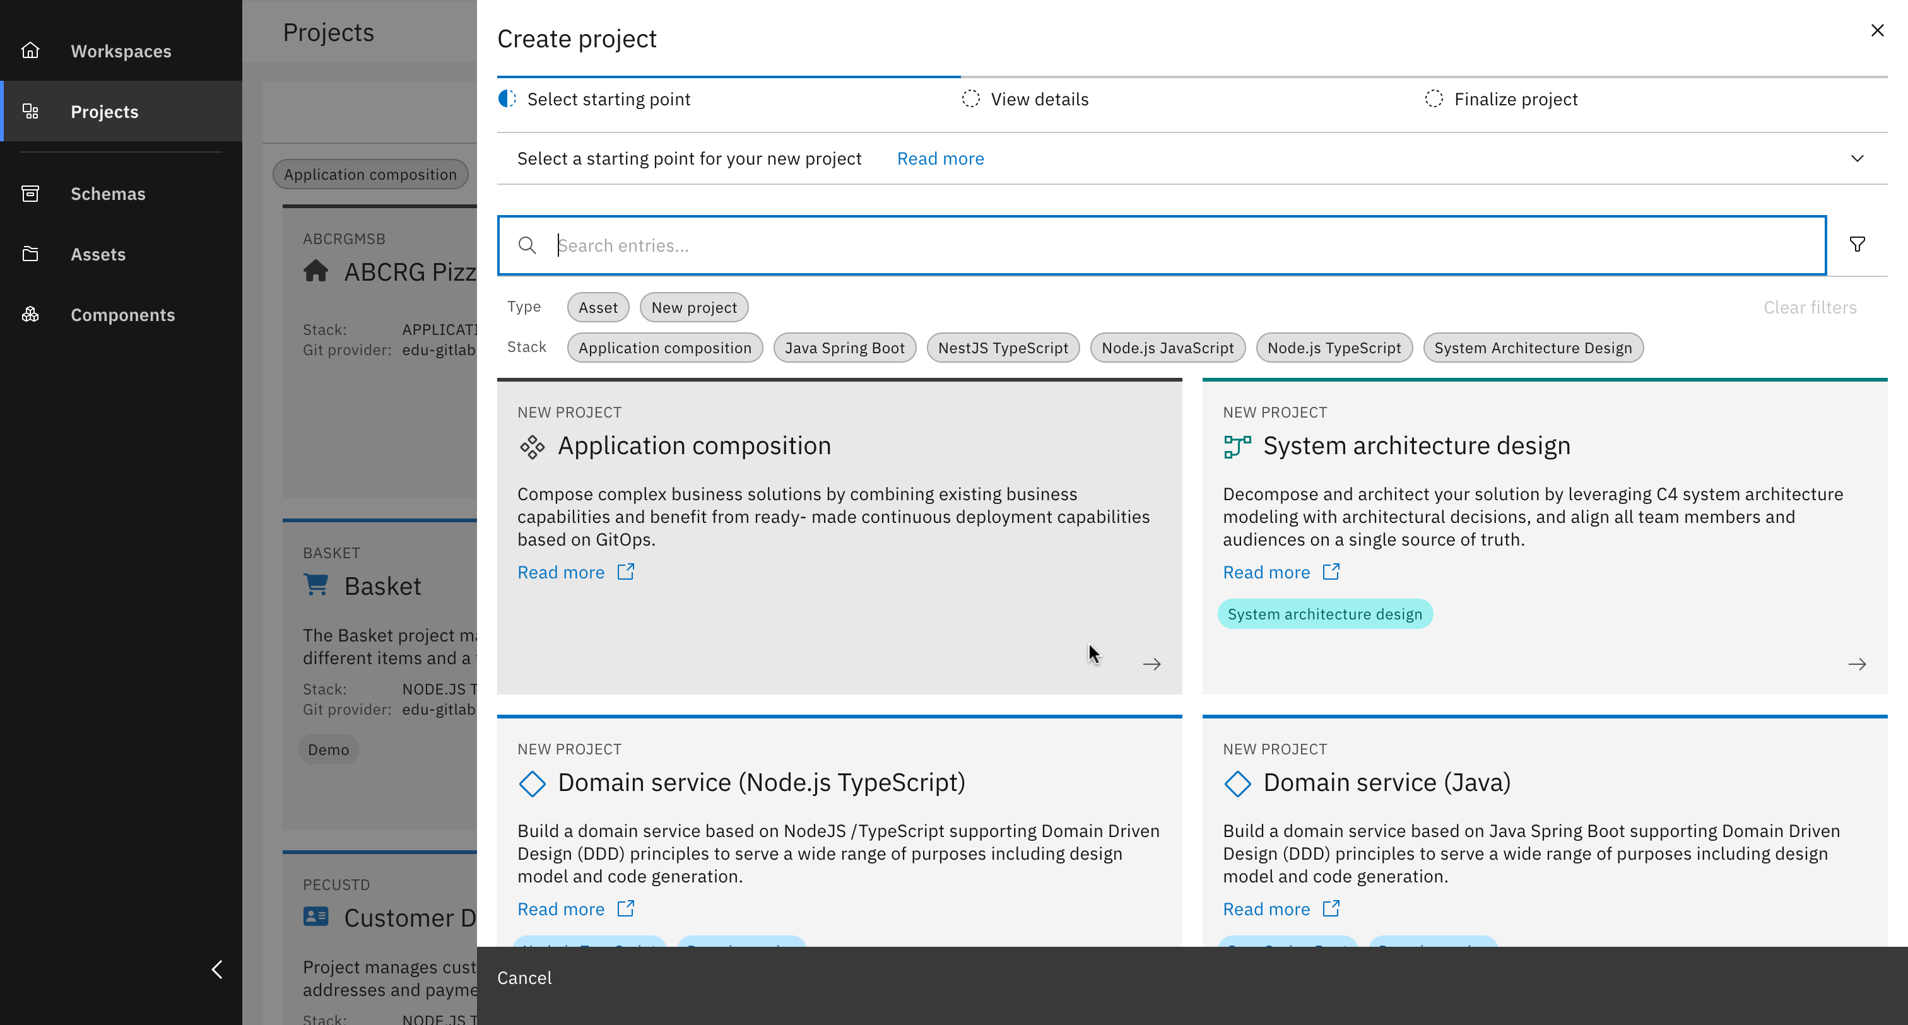Open Read more for System architecture design
The image size is (1908, 1025).
click(1266, 571)
